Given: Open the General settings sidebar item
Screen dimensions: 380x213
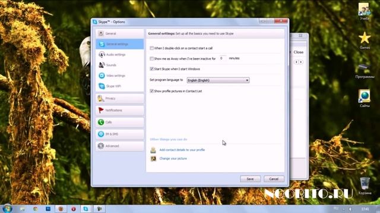Looking at the screenshot, I should click(x=120, y=44).
